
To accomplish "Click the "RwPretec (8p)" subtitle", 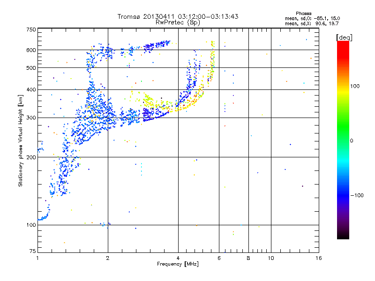I will pyautogui.click(x=178, y=22).
